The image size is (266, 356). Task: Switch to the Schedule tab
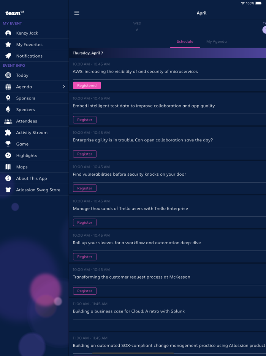point(185,42)
